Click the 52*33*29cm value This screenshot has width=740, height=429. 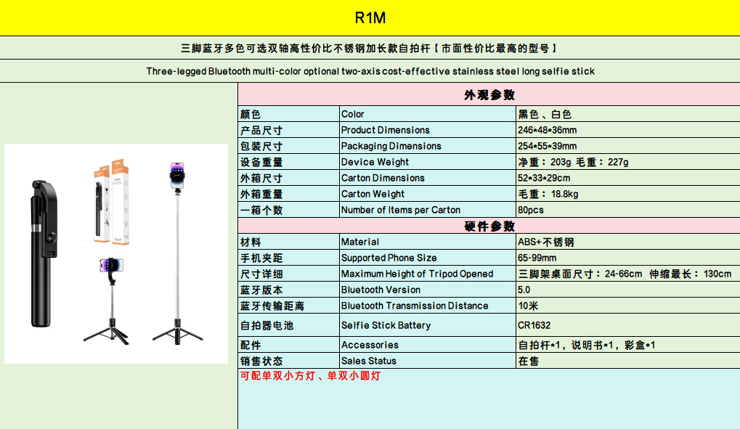click(628, 178)
